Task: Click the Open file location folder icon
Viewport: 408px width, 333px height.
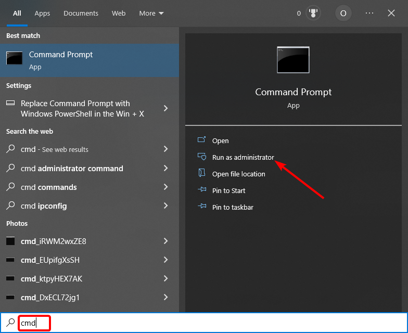Action: tap(202, 174)
